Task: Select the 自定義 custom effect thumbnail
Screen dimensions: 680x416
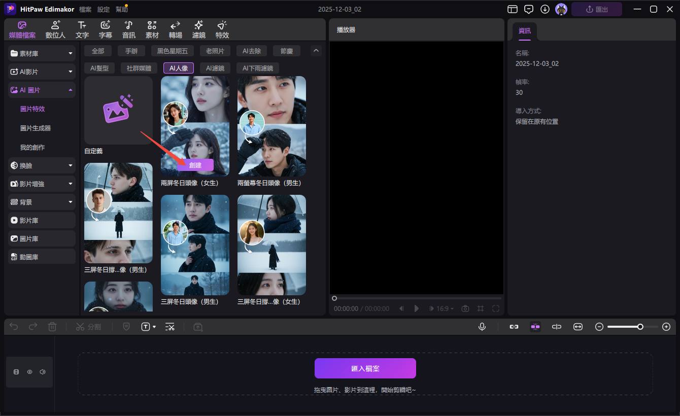Action: pyautogui.click(x=118, y=111)
